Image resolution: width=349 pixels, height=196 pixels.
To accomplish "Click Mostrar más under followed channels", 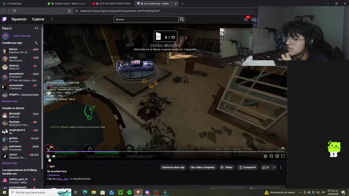I will pyautogui.click(x=10, y=101).
